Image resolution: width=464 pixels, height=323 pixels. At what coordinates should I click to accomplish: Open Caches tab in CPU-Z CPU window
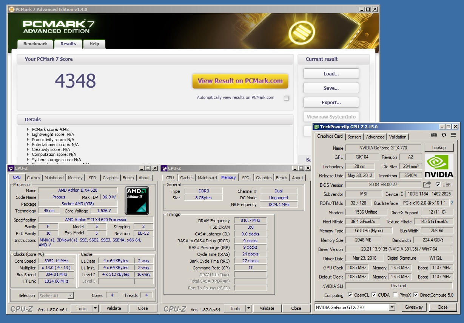click(34, 178)
